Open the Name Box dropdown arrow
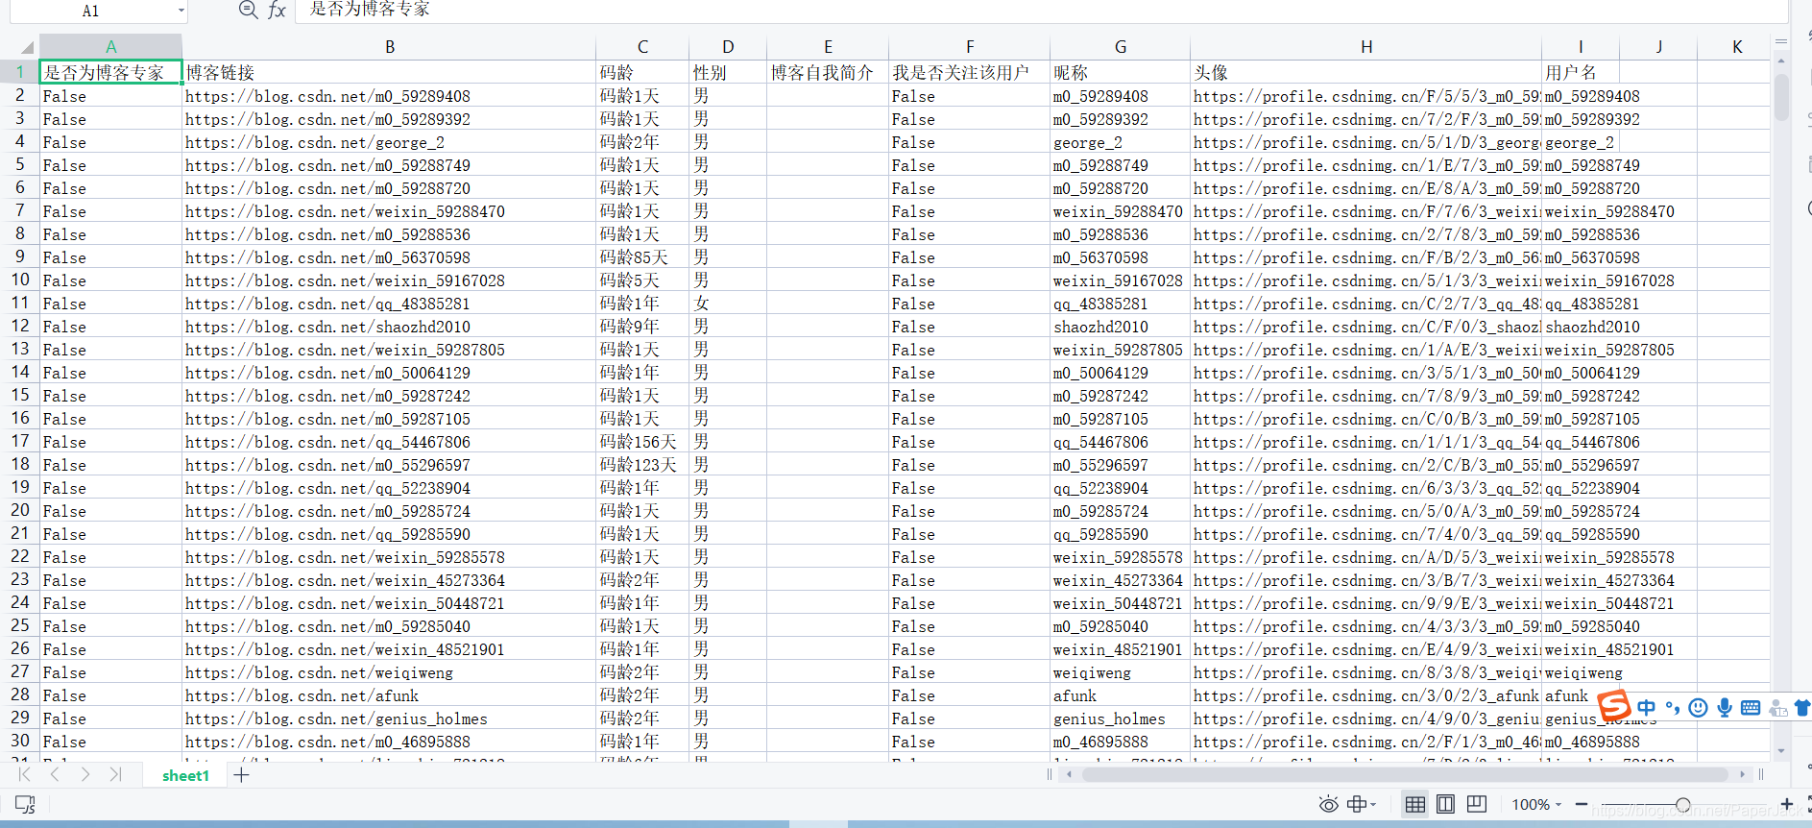 tap(181, 11)
